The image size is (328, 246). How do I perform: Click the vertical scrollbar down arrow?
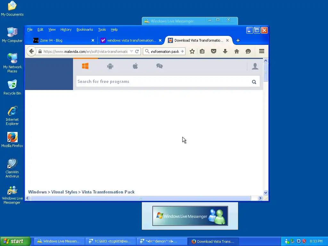click(x=266, y=193)
